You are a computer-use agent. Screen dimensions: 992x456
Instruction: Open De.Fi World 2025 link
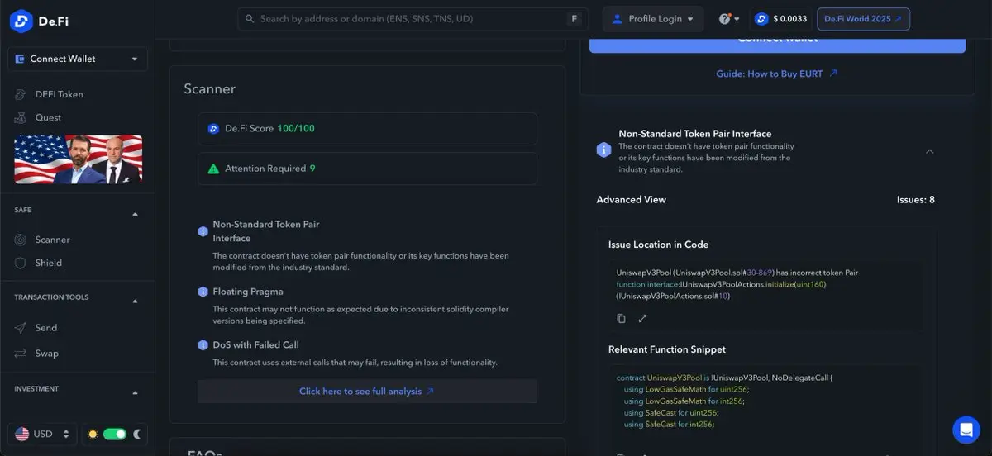pyautogui.click(x=863, y=19)
